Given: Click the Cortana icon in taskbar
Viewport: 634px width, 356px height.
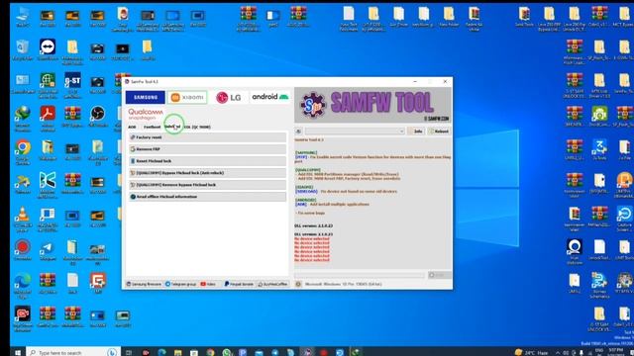Looking at the screenshot, I should click(112, 352).
